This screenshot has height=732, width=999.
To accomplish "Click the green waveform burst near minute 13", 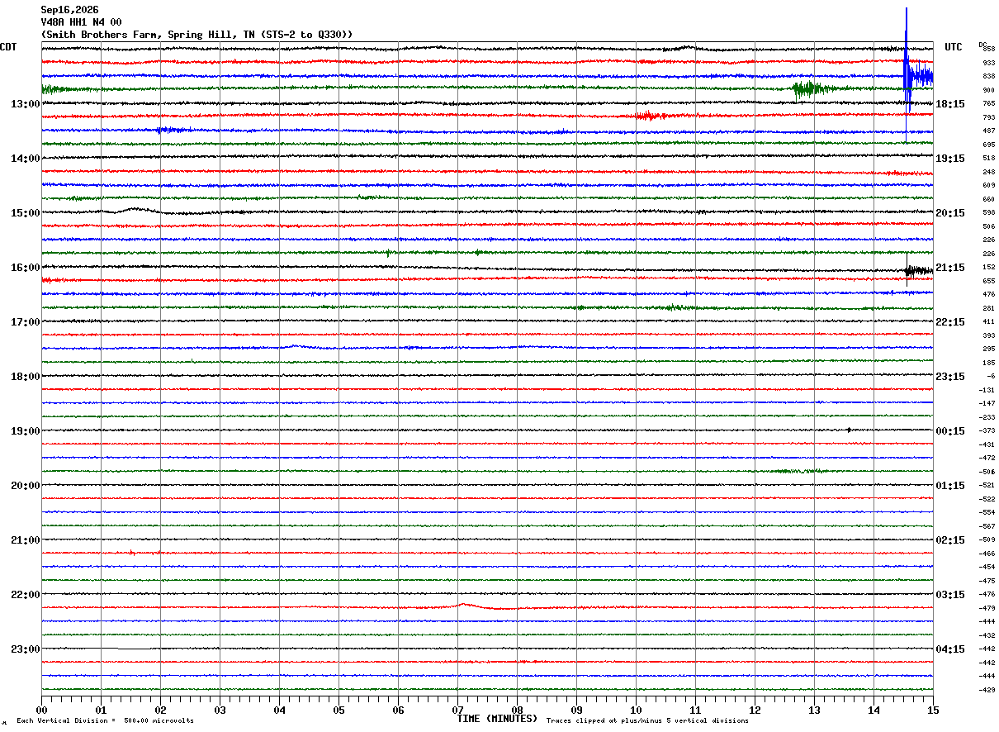I will click(x=812, y=89).
